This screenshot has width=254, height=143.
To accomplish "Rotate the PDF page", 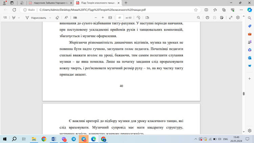I will [x=138, y=18].
